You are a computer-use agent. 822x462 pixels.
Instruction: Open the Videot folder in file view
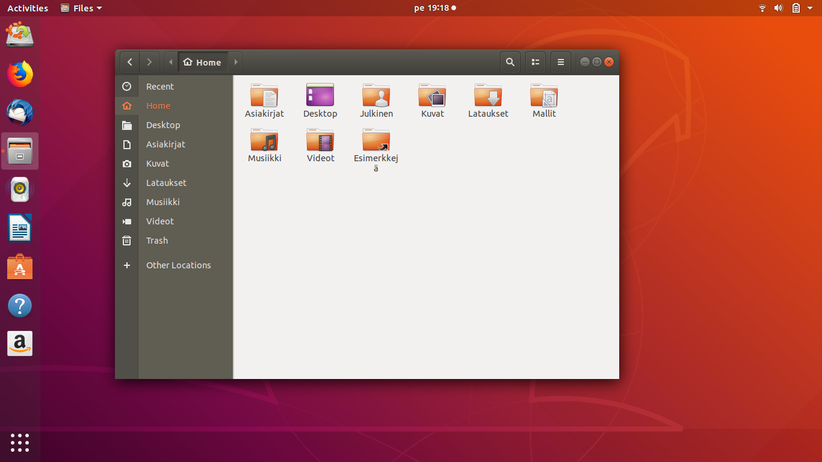(x=320, y=141)
